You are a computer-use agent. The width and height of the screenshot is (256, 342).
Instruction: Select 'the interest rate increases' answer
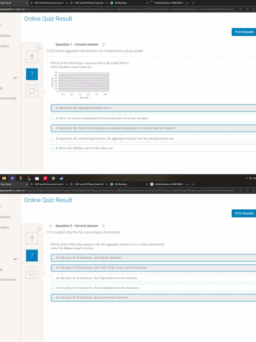[x=153, y=298]
